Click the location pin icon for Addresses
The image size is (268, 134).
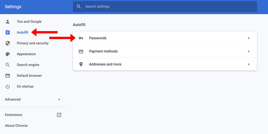[81, 64]
